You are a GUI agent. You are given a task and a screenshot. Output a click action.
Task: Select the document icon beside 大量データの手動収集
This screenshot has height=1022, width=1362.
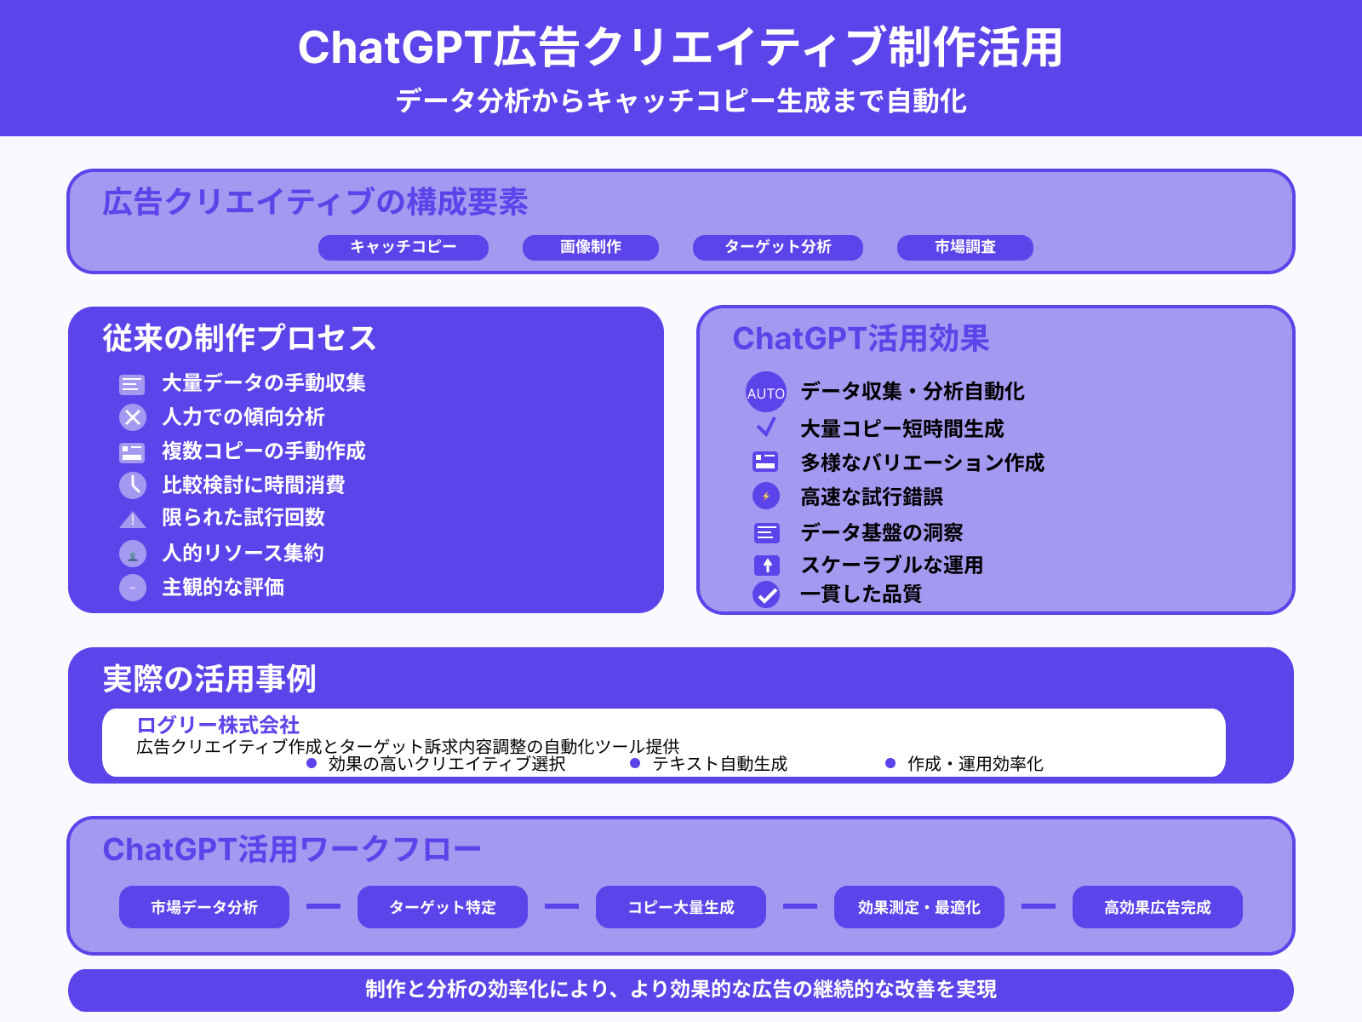pos(132,384)
